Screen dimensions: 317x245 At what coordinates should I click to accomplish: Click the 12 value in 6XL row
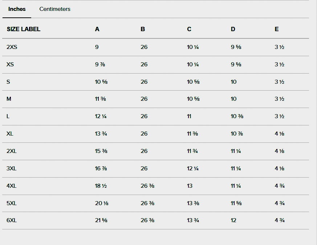tap(233, 221)
